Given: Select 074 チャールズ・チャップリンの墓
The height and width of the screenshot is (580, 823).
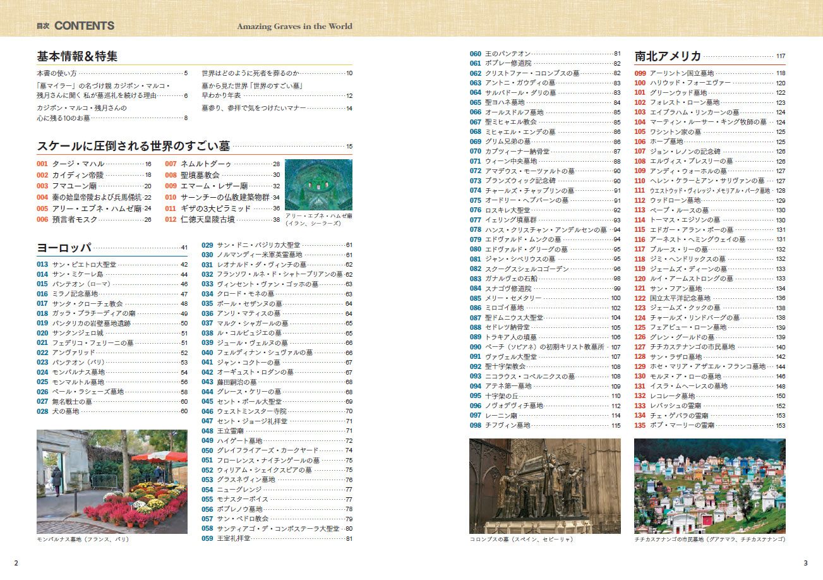Looking at the screenshot, I should 529,191.
